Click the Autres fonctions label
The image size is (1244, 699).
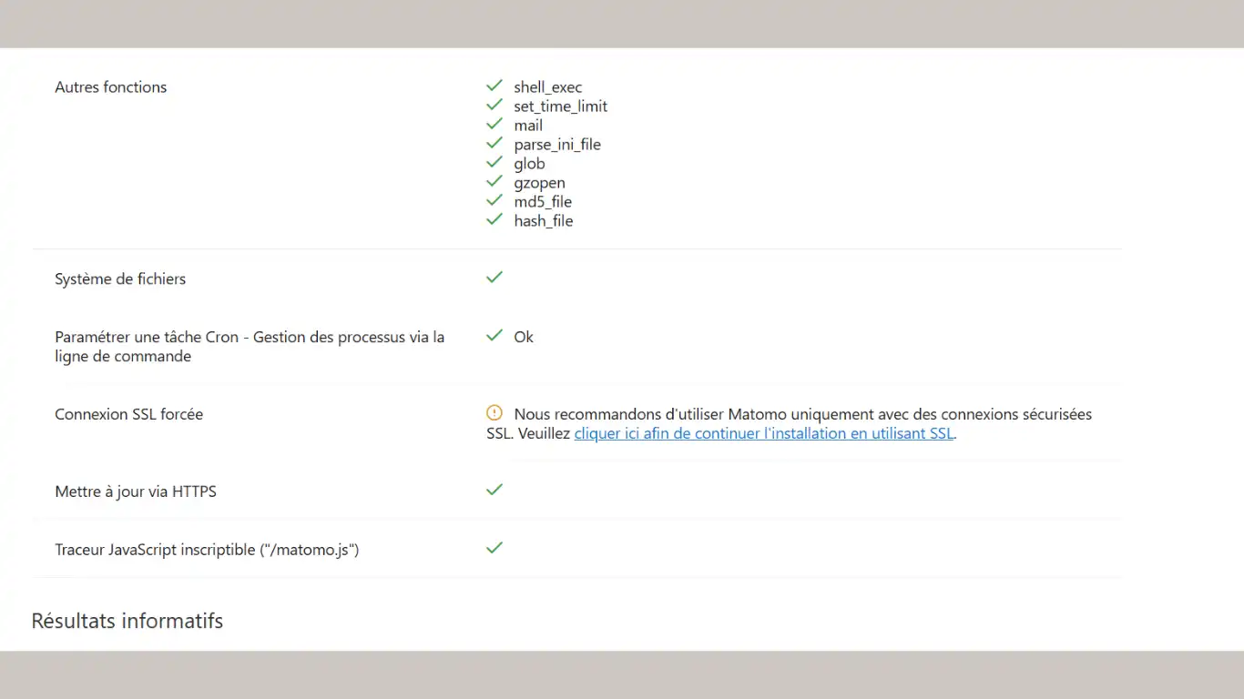pyautogui.click(x=111, y=87)
